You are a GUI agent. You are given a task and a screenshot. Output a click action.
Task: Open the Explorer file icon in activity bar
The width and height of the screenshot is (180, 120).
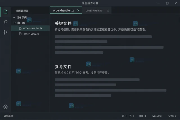click(5, 12)
